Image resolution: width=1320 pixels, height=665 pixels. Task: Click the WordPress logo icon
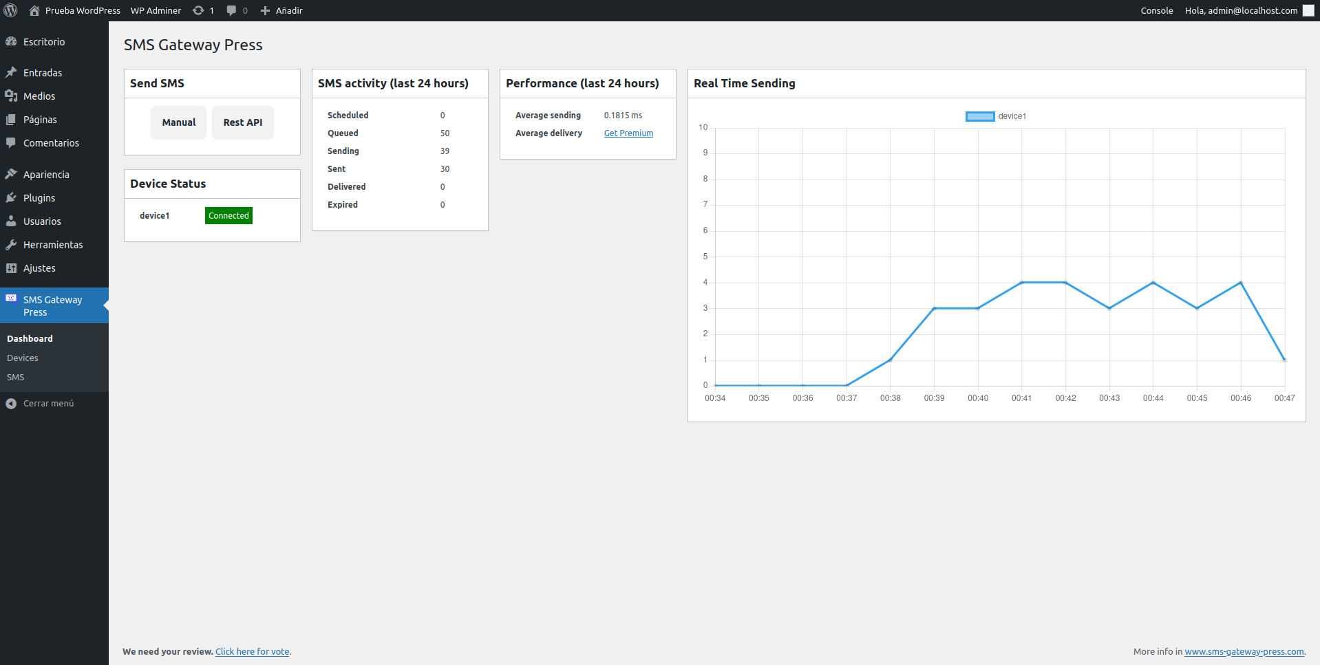point(11,10)
